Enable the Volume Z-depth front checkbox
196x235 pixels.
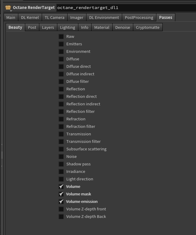[61, 209]
